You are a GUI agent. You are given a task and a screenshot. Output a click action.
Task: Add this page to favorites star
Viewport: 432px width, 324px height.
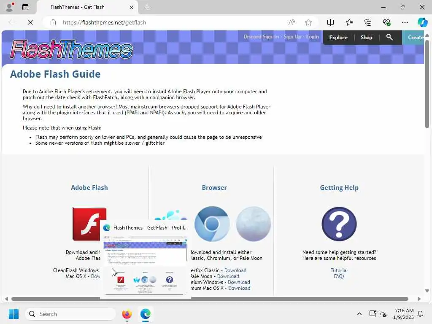(x=308, y=22)
